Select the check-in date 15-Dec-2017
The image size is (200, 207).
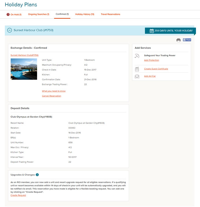point(90,70)
